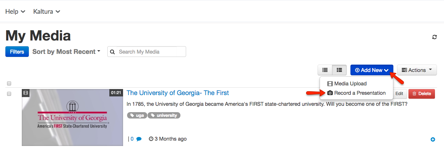This screenshot has height=156, width=444.
Task: Switch to the detailed list view icon
Action: tap(339, 70)
